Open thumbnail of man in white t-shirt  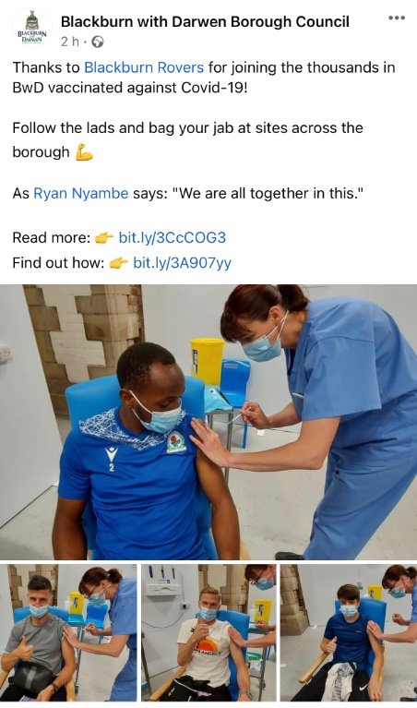tap(208, 632)
